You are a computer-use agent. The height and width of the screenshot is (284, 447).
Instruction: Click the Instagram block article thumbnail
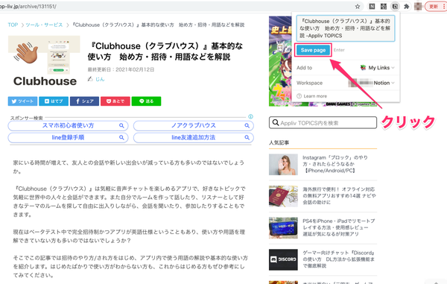coord(283,165)
